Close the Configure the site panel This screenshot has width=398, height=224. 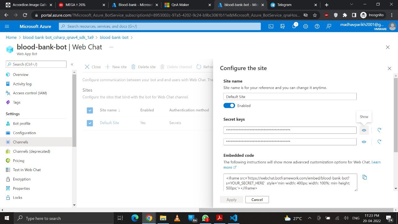pos(389,68)
